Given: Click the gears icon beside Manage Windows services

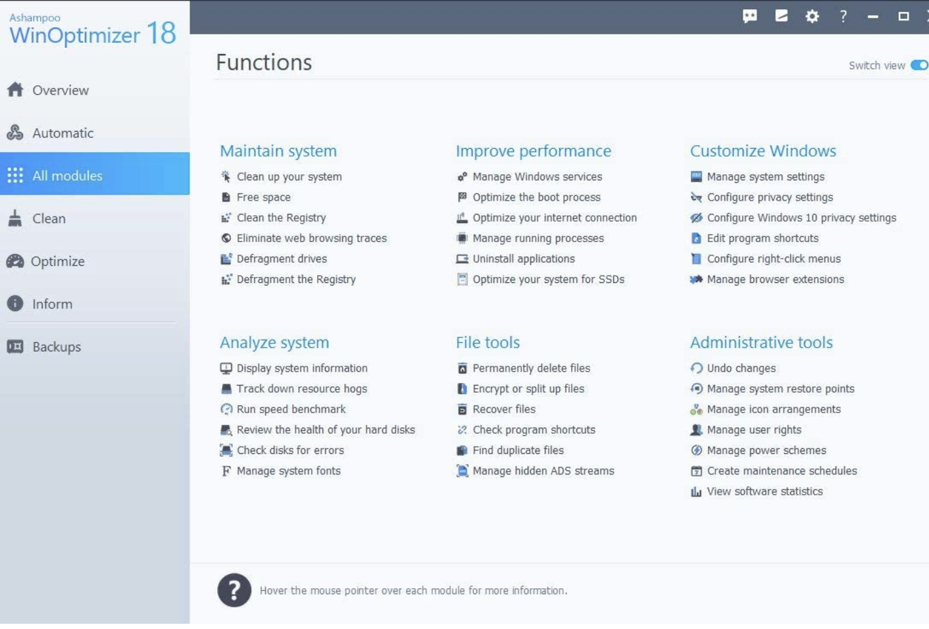Looking at the screenshot, I should (x=462, y=176).
